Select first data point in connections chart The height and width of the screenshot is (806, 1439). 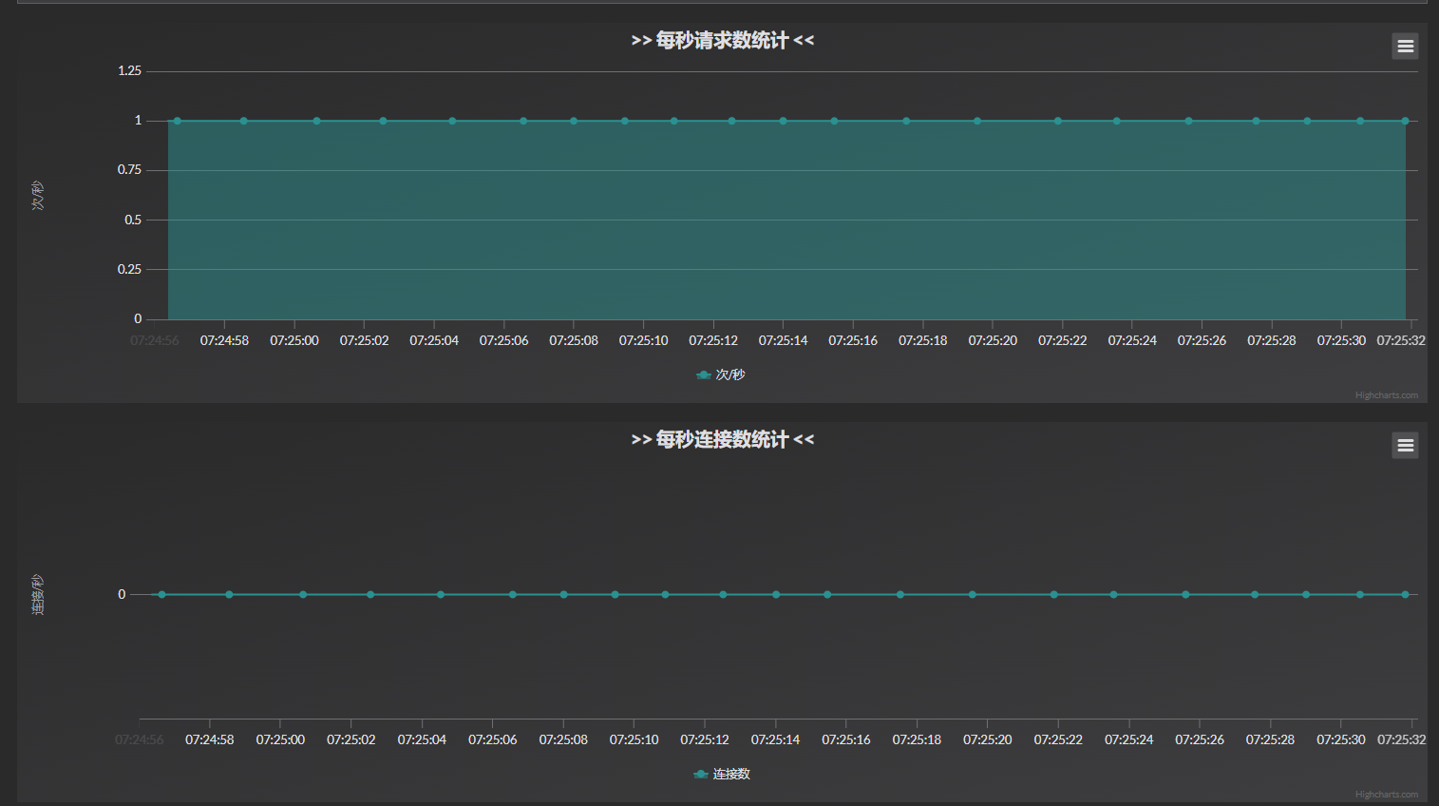[161, 594]
